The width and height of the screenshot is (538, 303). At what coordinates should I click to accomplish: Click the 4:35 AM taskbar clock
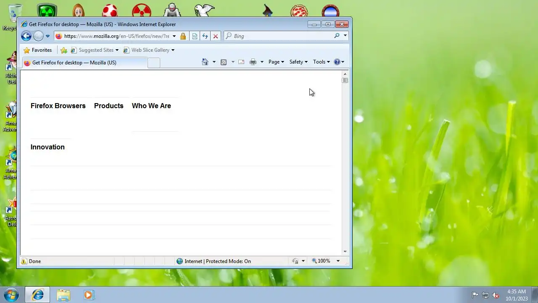pos(517,295)
